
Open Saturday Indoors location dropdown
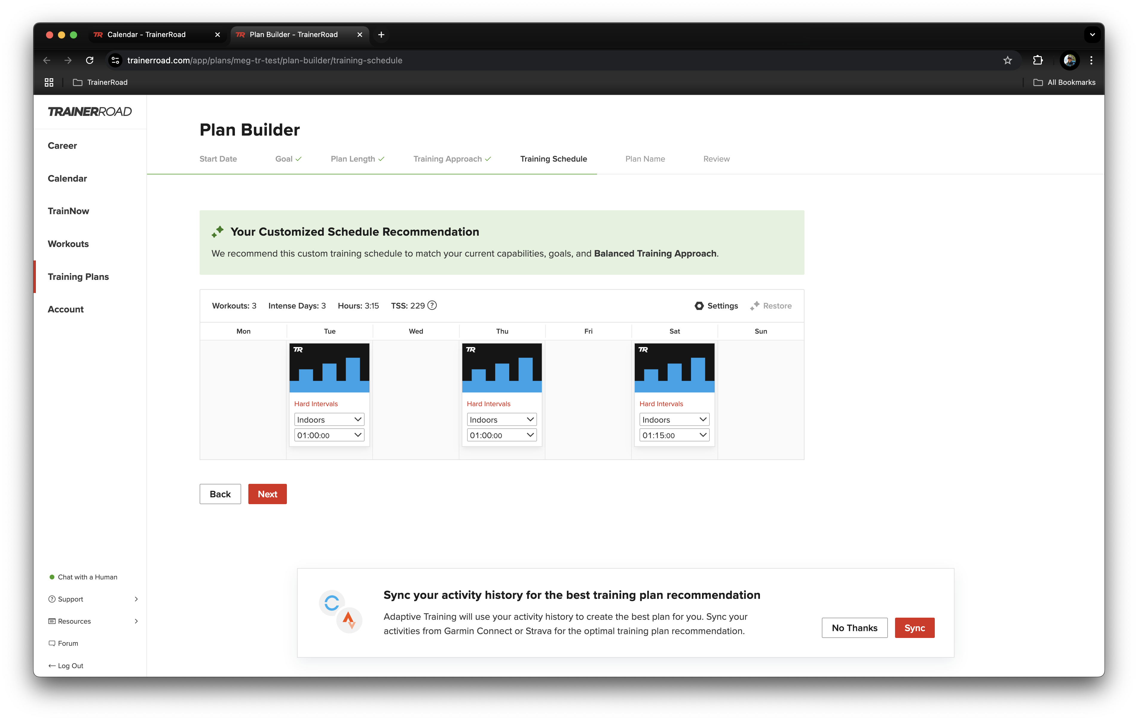point(674,420)
